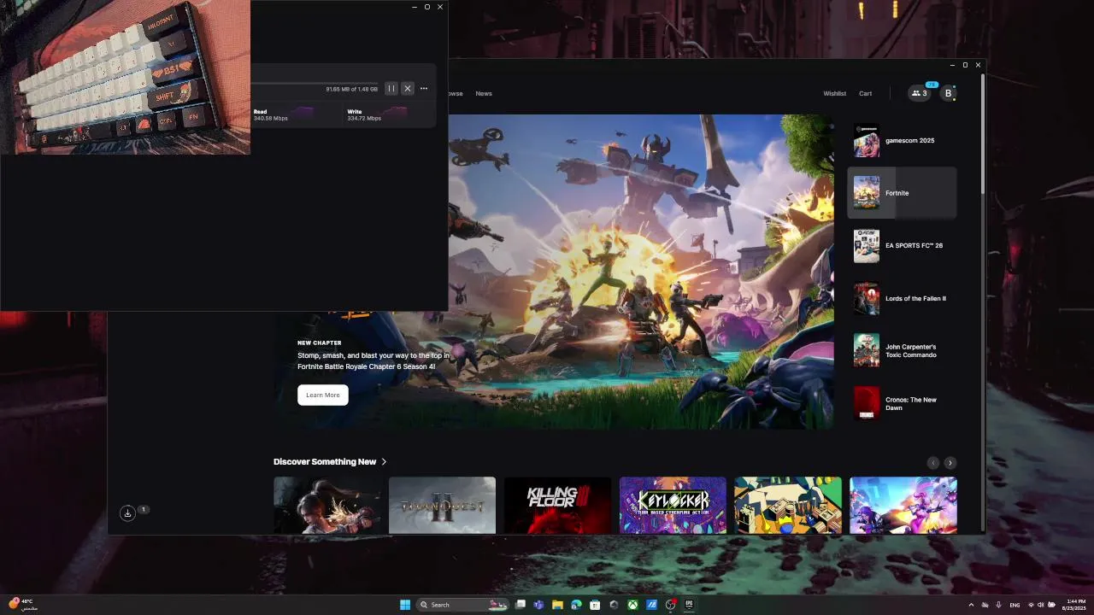This screenshot has height=615, width=1094.
Task: Open the Killing Floor III game card
Action: [x=557, y=506]
